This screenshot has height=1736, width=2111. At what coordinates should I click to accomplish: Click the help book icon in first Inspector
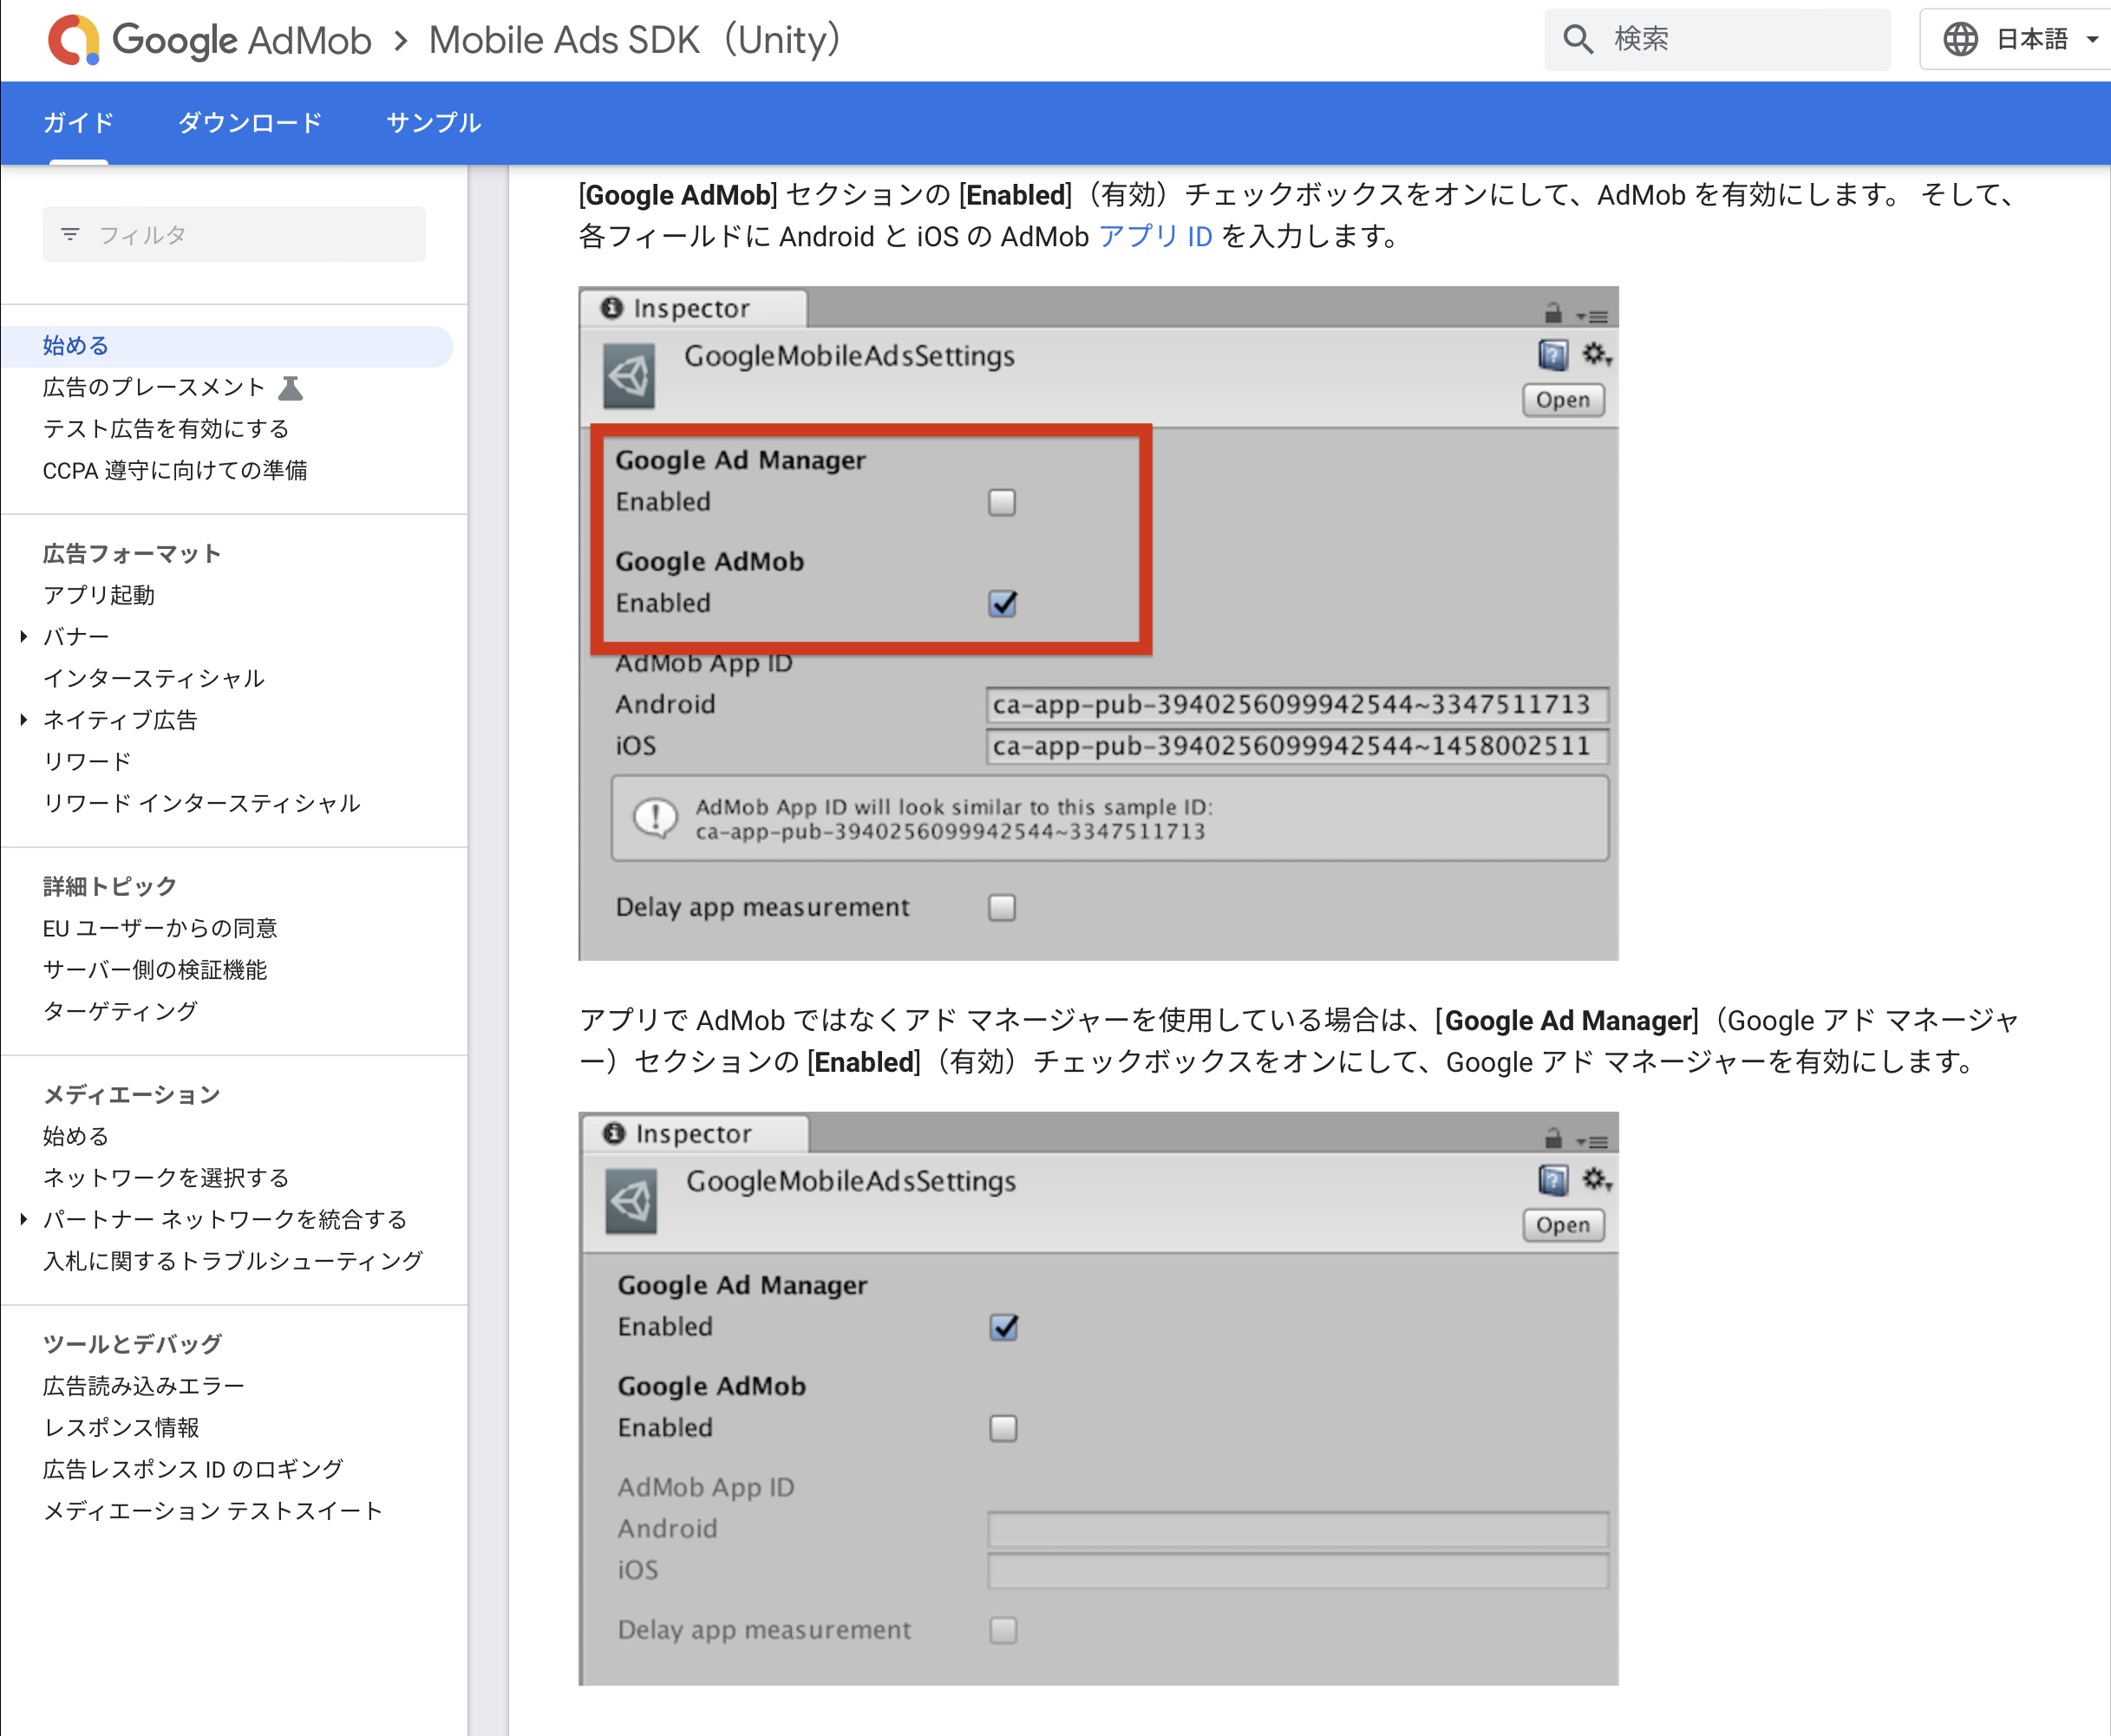click(1552, 355)
